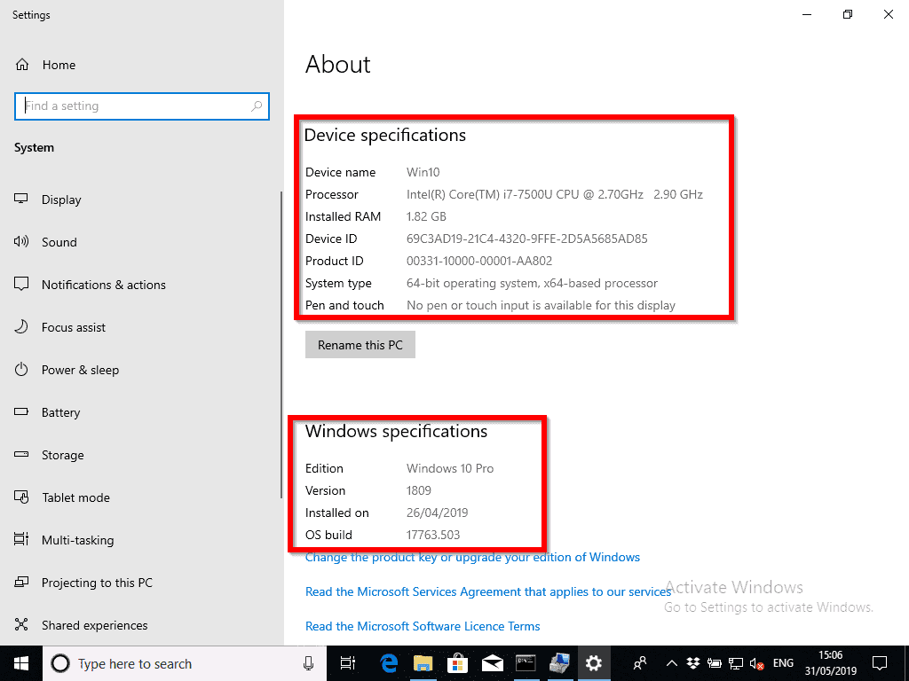Click the OS build 17763.503 value

coord(433,535)
